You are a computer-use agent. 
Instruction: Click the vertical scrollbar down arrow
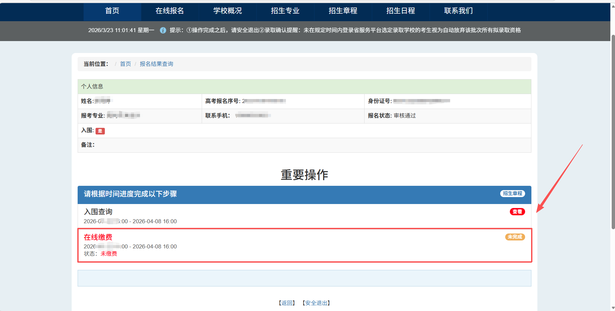click(x=613, y=308)
